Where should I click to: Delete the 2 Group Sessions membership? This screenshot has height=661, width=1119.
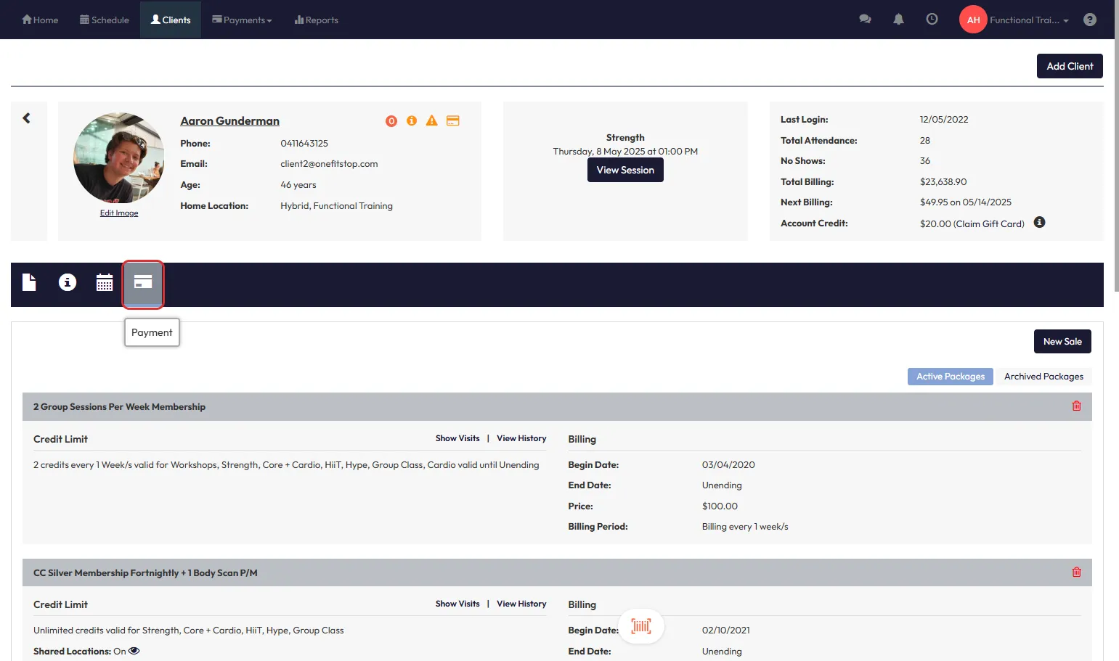(1076, 406)
